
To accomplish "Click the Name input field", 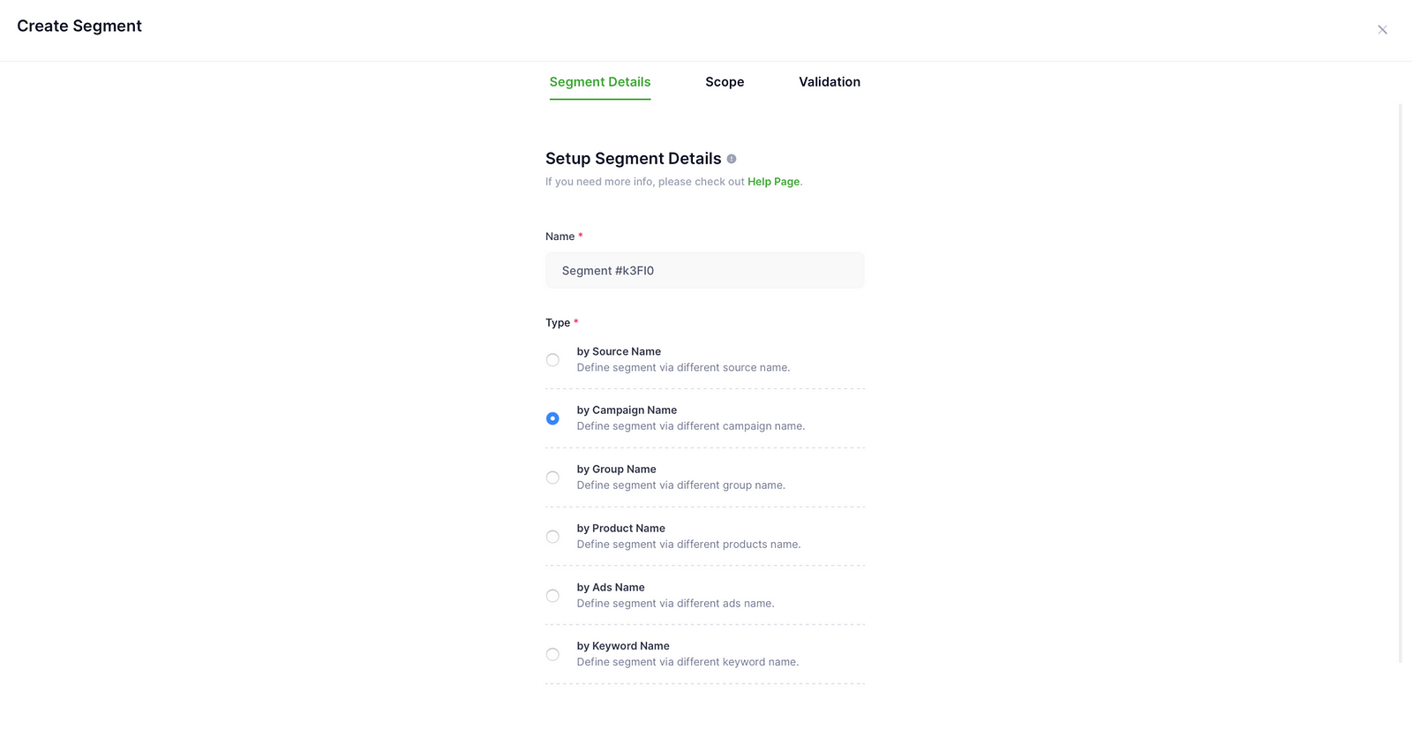I will (704, 270).
